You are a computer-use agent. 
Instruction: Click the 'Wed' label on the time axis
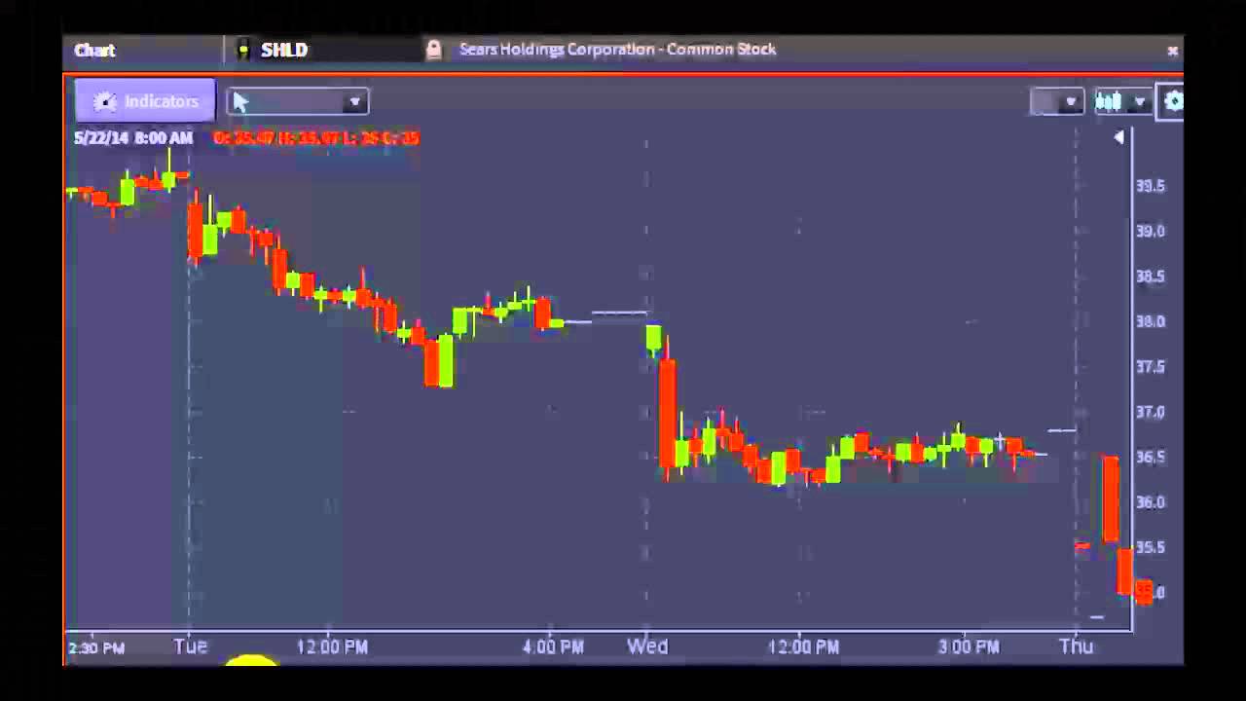[647, 646]
